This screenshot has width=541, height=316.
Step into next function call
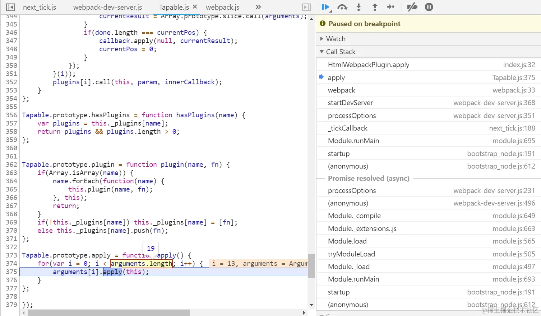click(x=359, y=7)
